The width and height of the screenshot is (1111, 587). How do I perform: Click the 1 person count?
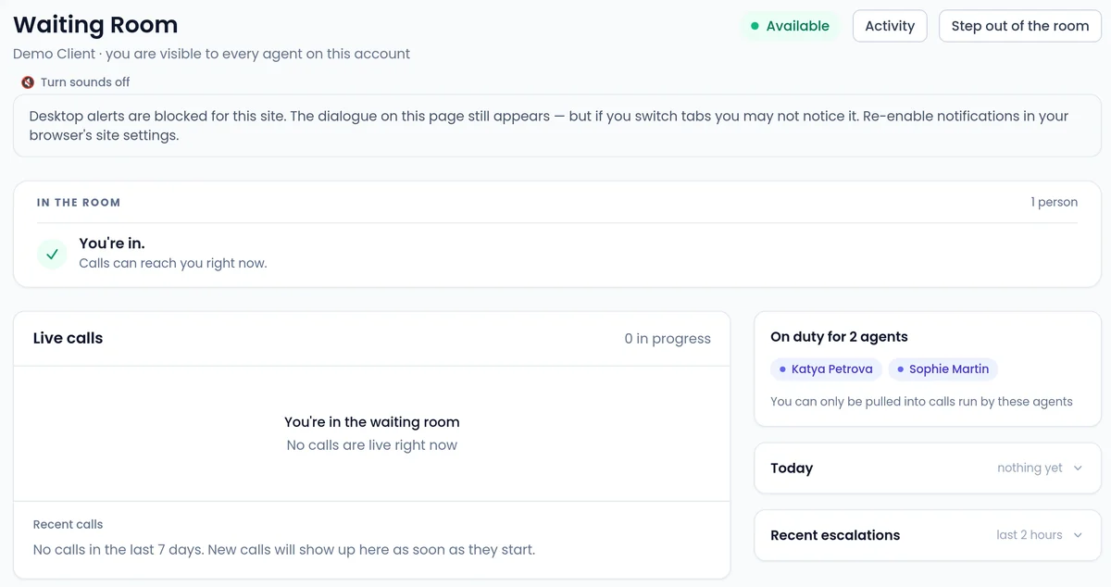click(x=1054, y=203)
